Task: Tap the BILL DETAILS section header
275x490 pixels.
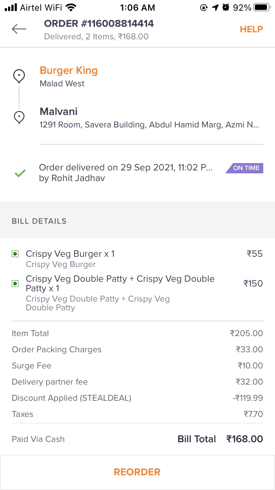Action: [39, 221]
